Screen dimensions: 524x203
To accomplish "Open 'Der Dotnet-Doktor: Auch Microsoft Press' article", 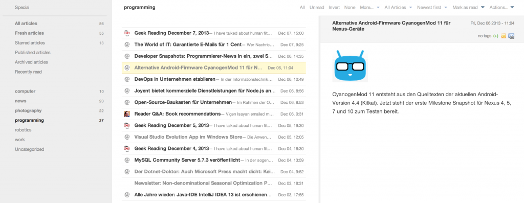I will click(x=205, y=172).
